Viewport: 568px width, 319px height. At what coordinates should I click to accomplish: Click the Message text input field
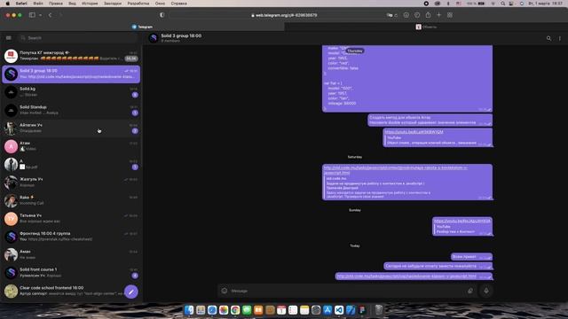(x=347, y=291)
